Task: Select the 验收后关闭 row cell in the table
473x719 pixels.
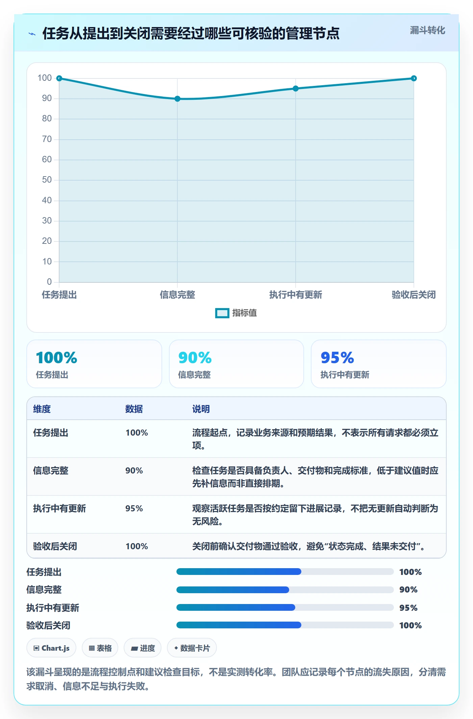Action: (x=55, y=546)
